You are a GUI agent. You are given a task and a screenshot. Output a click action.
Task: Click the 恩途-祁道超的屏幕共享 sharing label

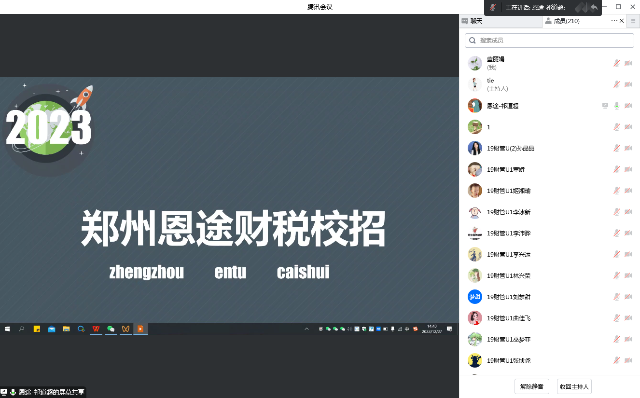click(51, 392)
